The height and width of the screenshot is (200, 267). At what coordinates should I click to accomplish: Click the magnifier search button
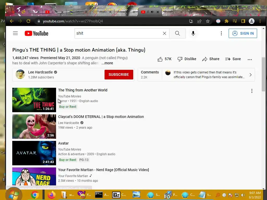pos(177,33)
